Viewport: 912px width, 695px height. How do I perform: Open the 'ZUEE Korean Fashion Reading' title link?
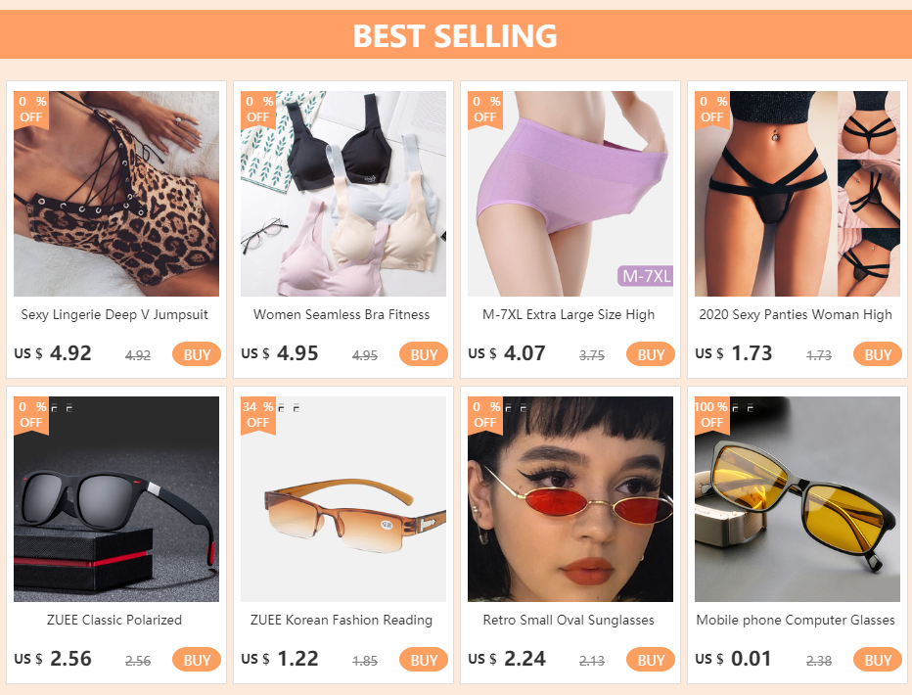click(342, 620)
